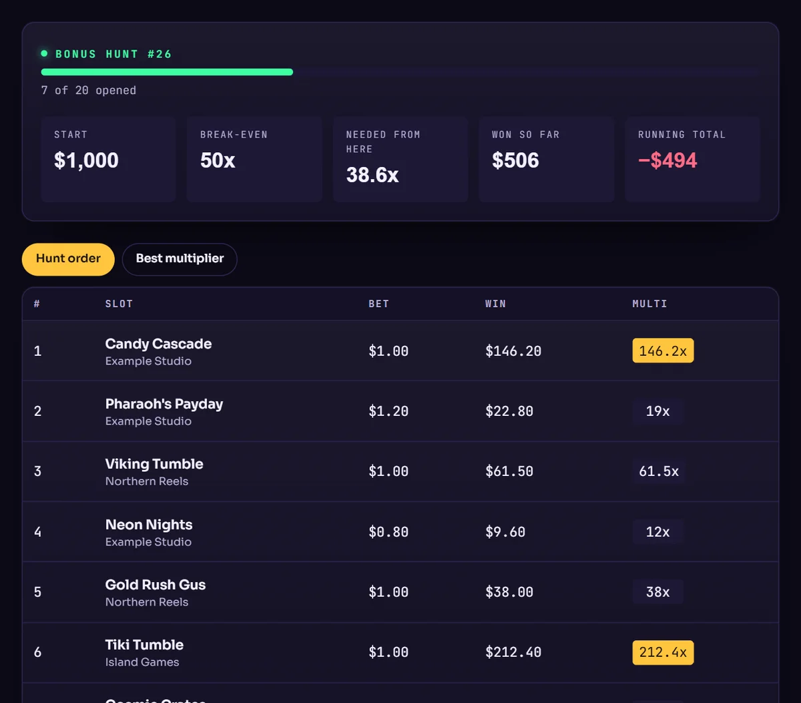Click row number 1 for Candy Cascade
The height and width of the screenshot is (703, 801).
37,351
